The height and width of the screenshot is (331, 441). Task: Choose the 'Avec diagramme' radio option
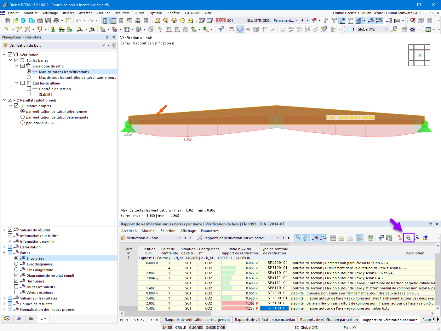(x=16, y=264)
